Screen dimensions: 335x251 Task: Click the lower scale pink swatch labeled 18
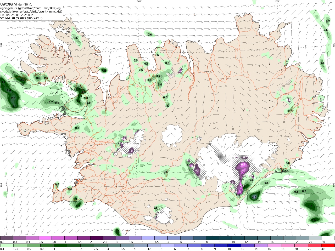288,245
